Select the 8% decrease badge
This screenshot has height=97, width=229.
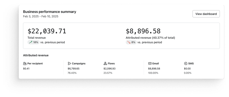click(x=131, y=42)
